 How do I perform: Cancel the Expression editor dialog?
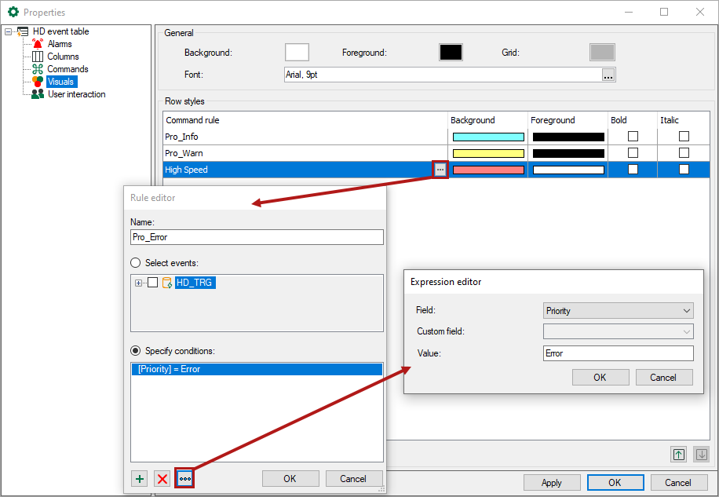(x=663, y=378)
